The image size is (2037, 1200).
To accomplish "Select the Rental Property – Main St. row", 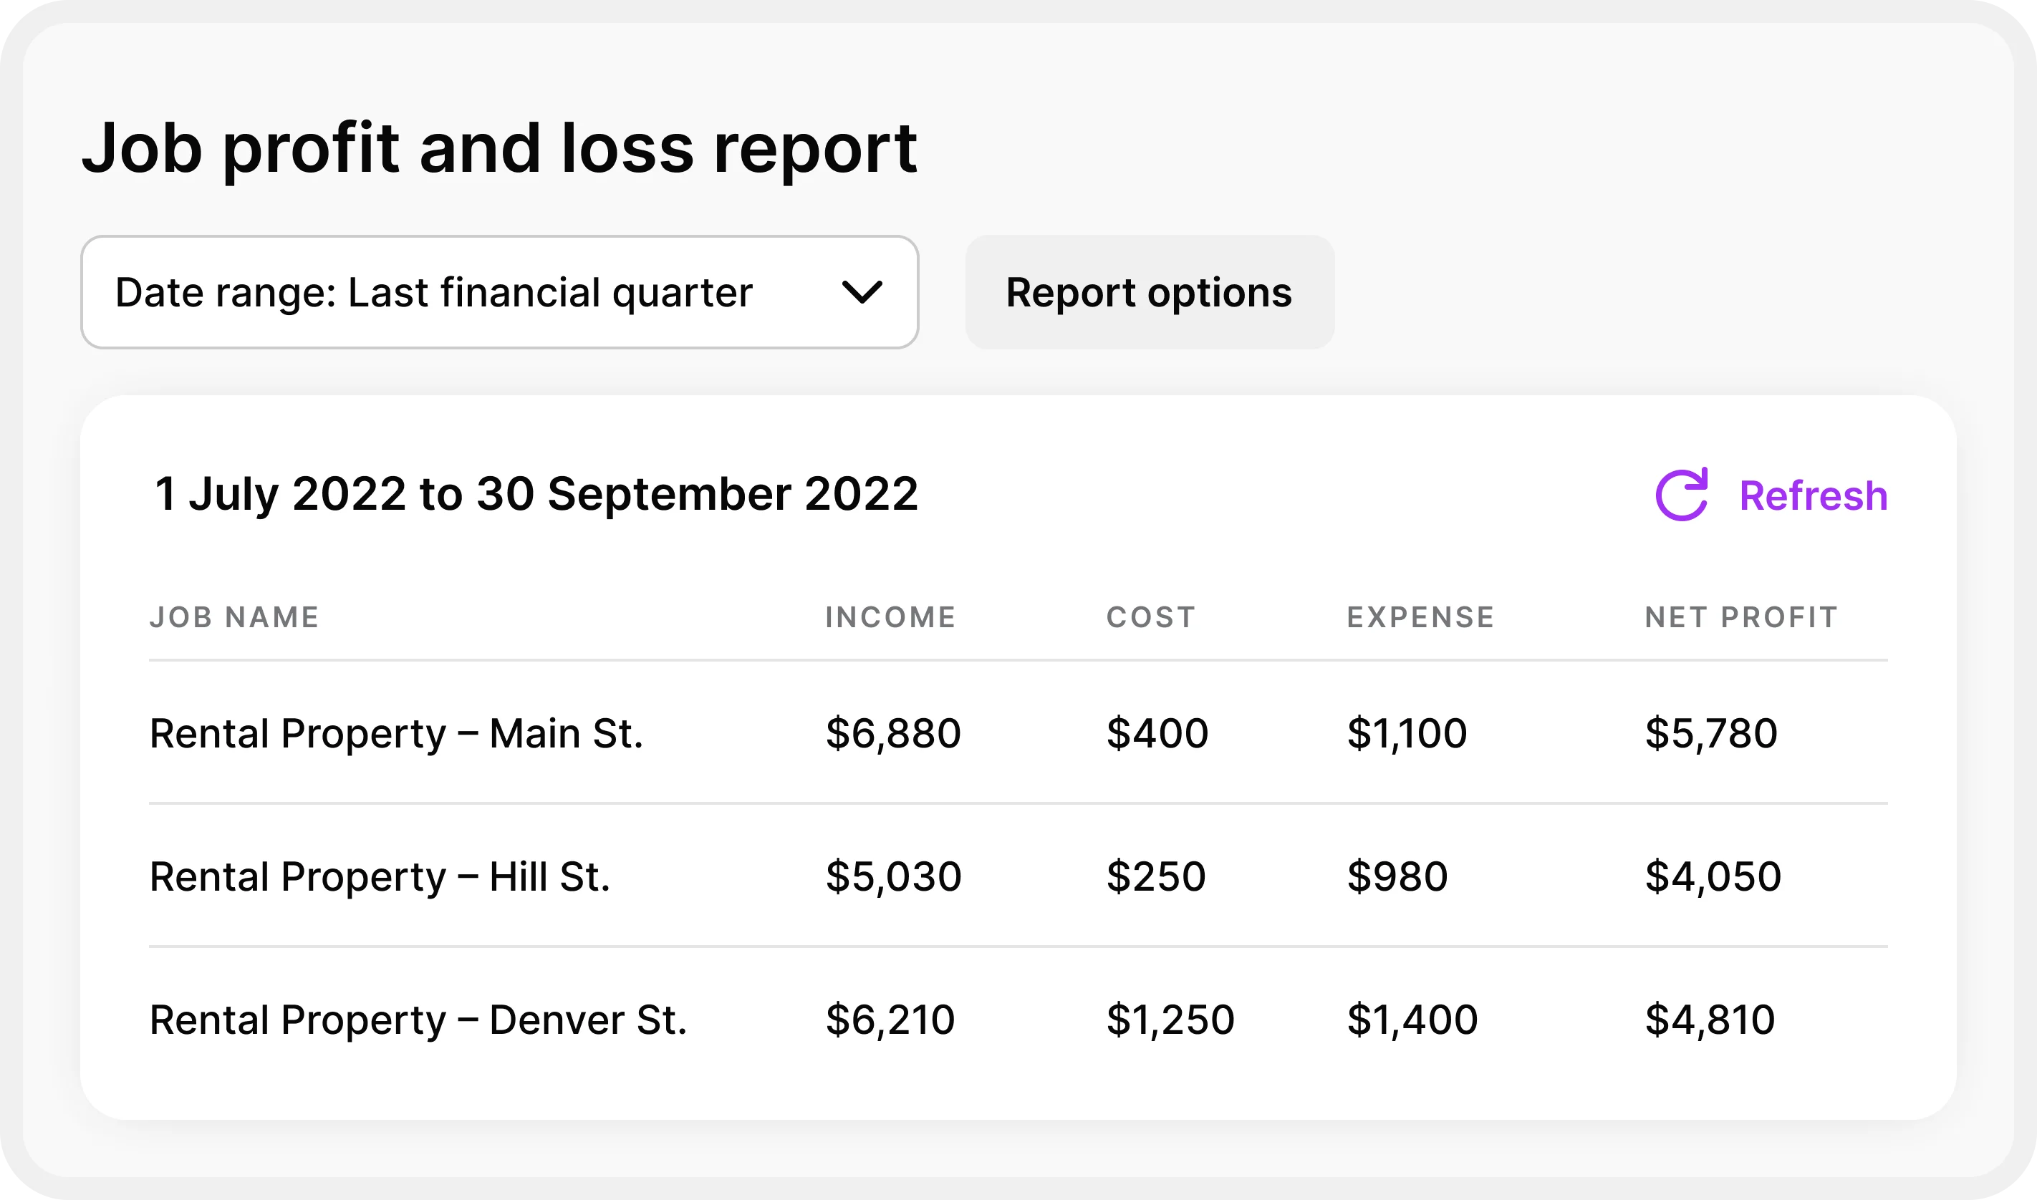I will coord(396,733).
